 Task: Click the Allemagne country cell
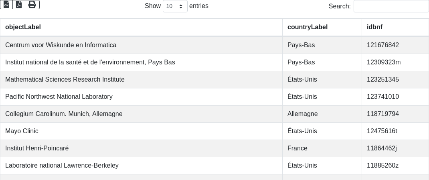tap(322, 114)
